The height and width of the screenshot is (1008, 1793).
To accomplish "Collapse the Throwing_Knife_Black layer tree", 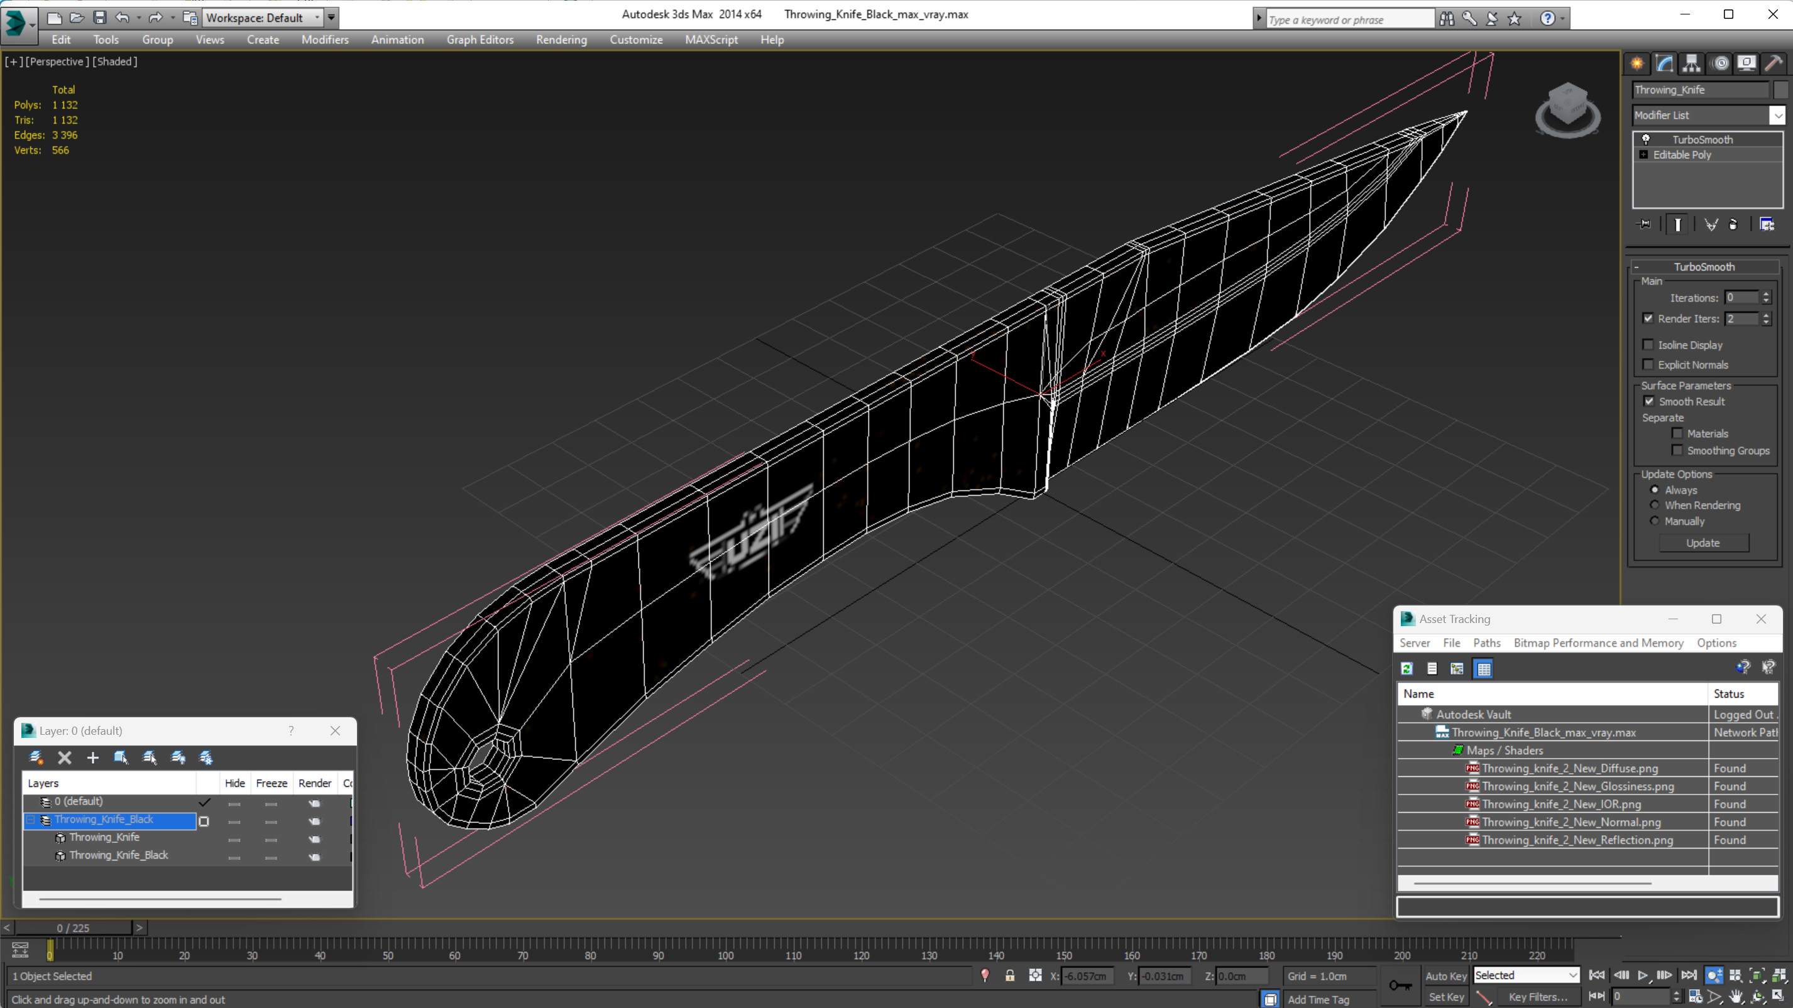I will [31, 820].
